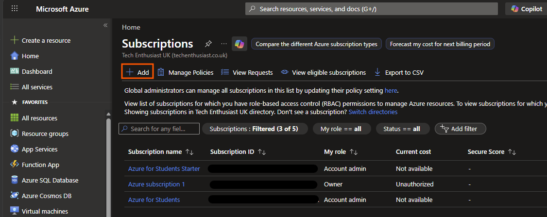Click the Export to CSV download icon
Image resolution: width=547 pixels, height=217 pixels.
coord(377,72)
